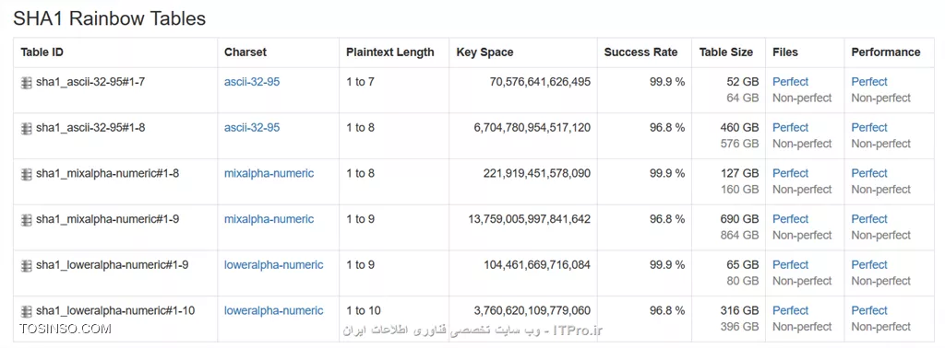Open loweralpha-numeric charset link for 1 to 10 table

(273, 310)
